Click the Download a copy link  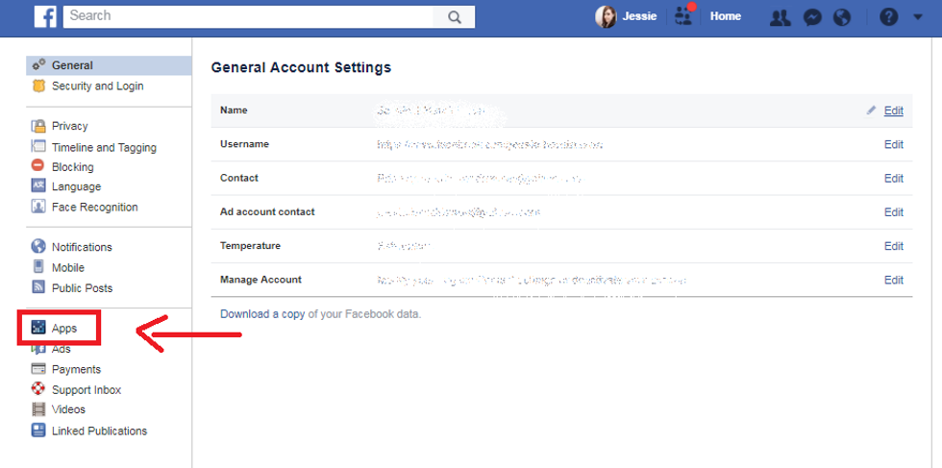click(261, 314)
